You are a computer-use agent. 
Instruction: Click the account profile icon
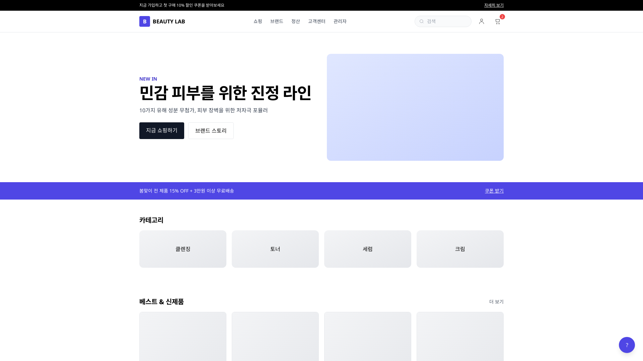pos(482,21)
